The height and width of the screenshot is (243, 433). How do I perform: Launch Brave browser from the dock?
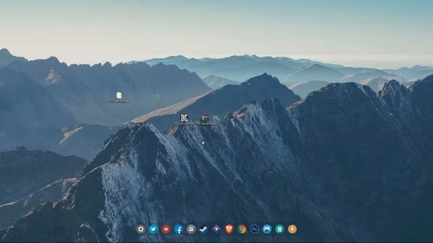pos(229,229)
